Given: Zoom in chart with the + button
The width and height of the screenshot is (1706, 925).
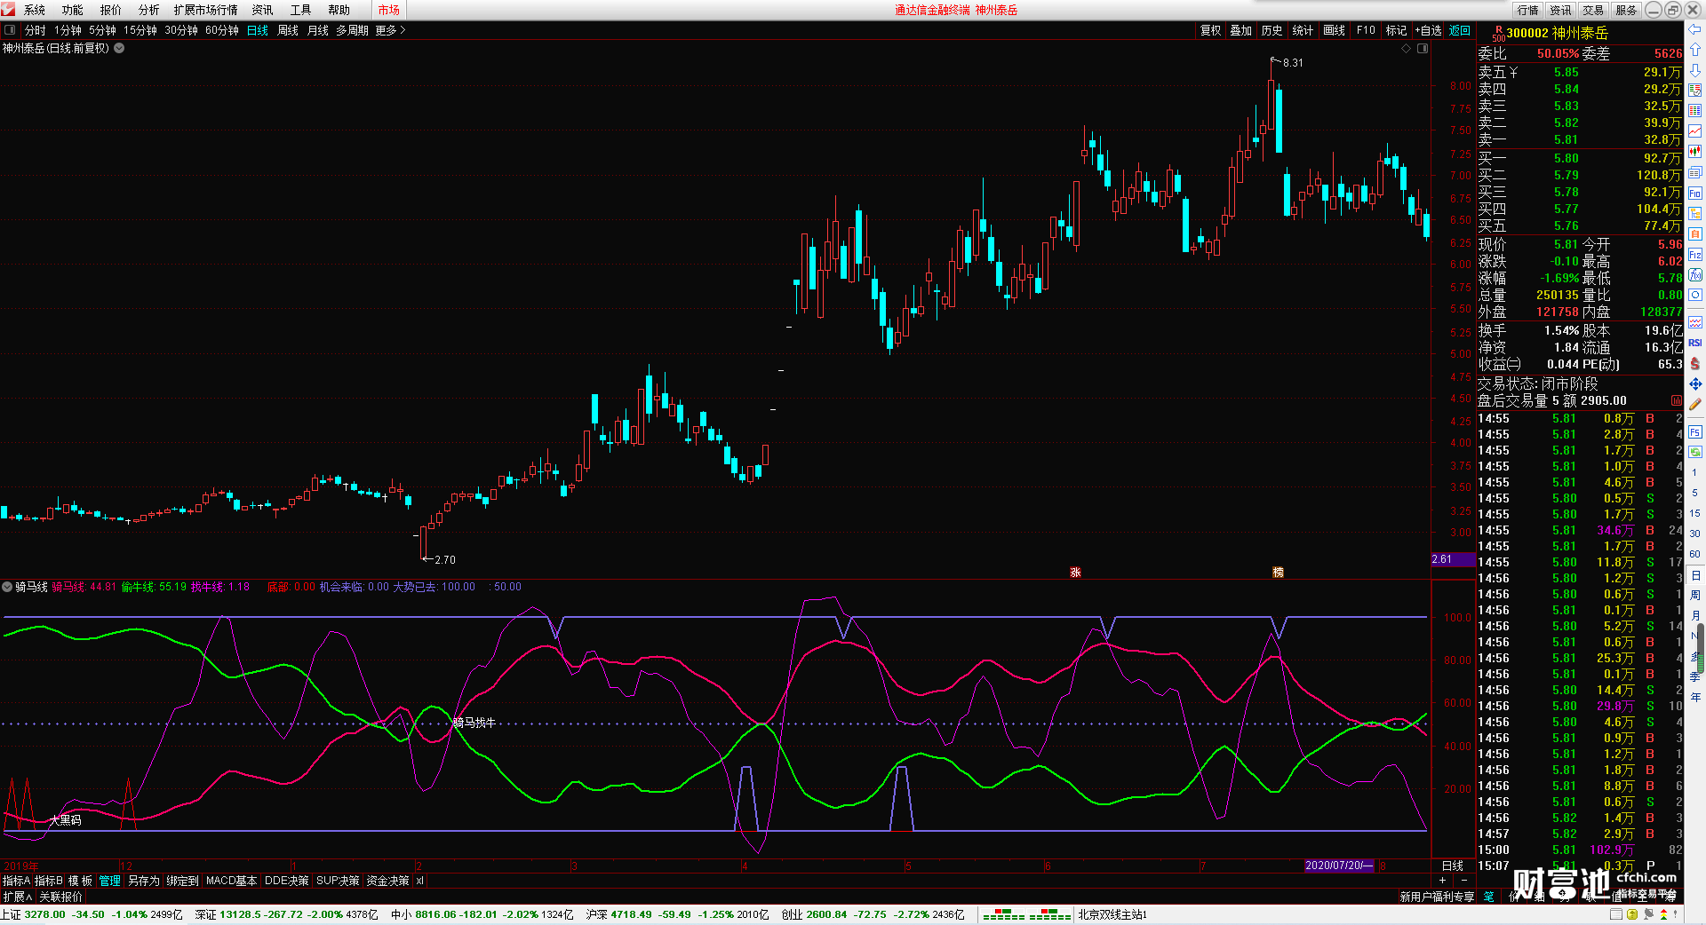Looking at the screenshot, I should point(1442,880).
